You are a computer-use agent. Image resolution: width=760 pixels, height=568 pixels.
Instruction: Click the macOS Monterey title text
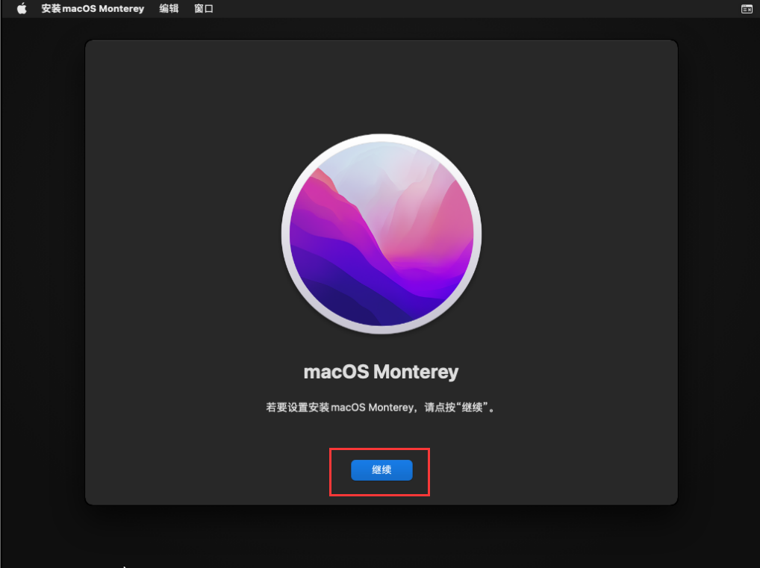coord(381,371)
